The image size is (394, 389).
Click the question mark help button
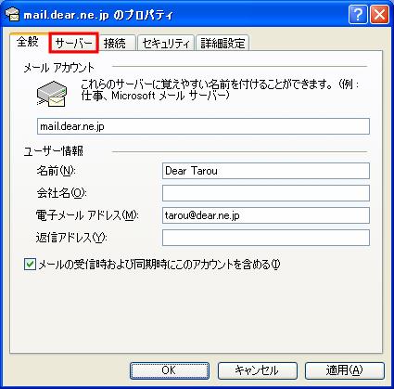(358, 15)
